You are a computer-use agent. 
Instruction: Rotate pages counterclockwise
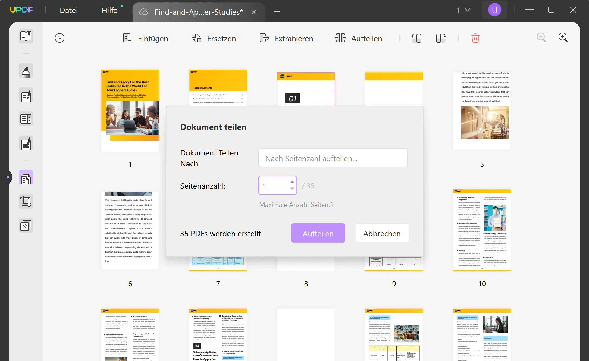[416, 38]
